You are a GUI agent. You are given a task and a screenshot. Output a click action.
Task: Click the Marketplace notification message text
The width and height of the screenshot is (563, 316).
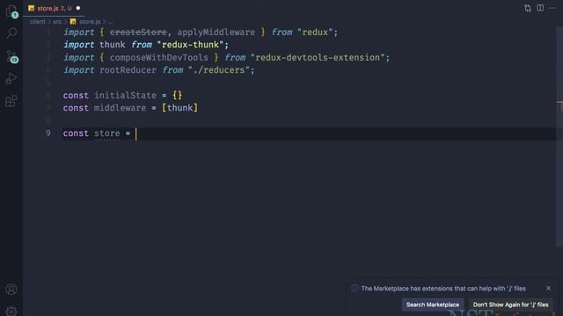tap(443, 289)
